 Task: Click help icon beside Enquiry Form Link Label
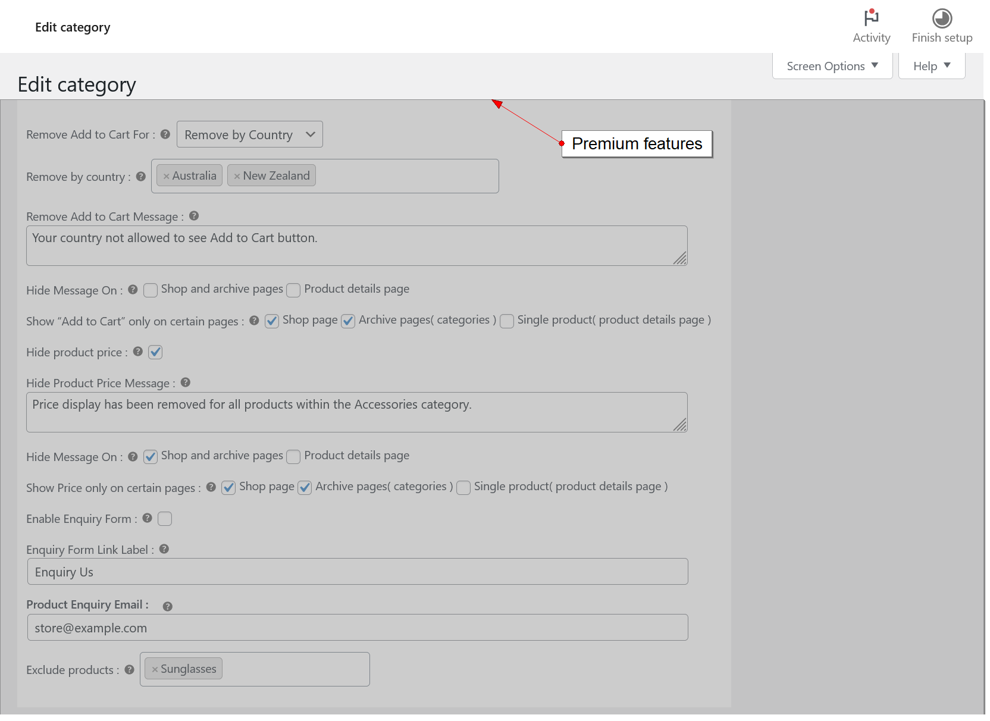click(x=164, y=549)
